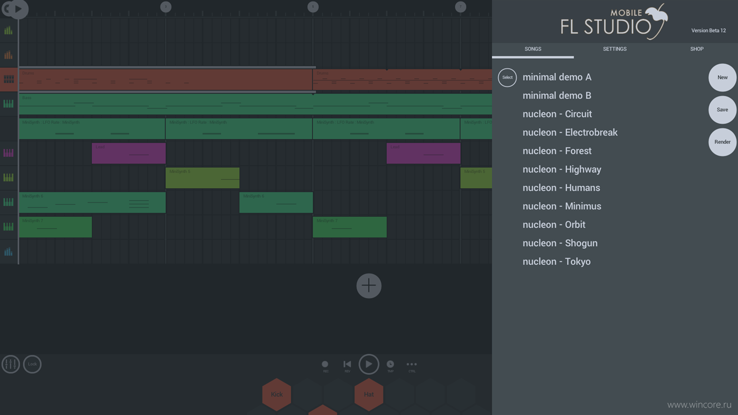Select the MiniSynth 5 track keyboard icon
This screenshot has height=415, width=738.
pos(8,178)
